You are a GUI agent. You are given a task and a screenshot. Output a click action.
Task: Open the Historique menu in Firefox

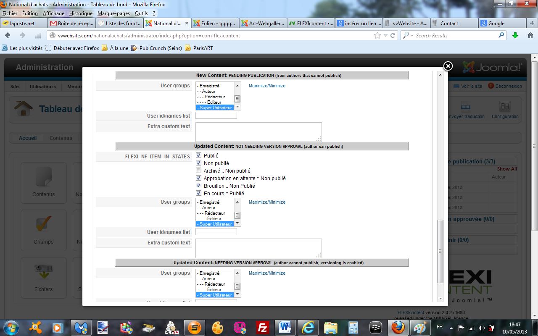(x=81, y=13)
